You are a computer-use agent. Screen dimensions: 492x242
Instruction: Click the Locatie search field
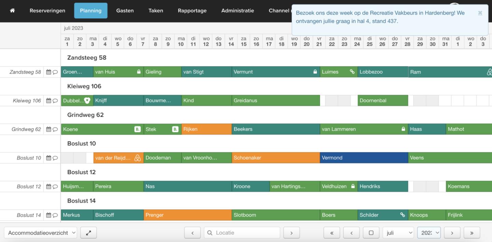246,233
